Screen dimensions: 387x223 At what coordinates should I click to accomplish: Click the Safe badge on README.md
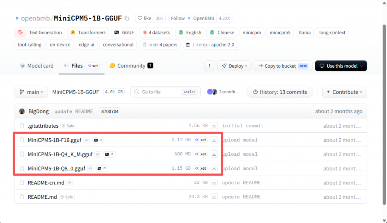[67, 197]
